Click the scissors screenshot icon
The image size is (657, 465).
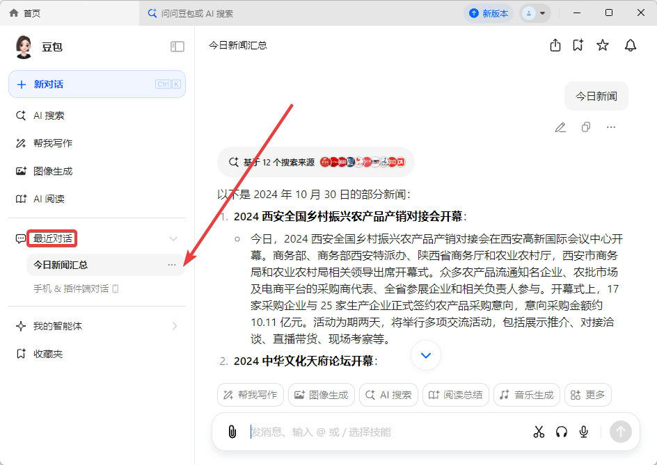coord(539,432)
